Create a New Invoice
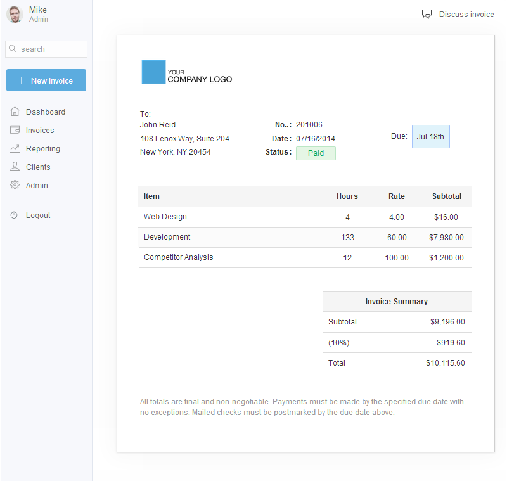Image resolution: width=507 pixels, height=481 pixels. click(x=46, y=80)
